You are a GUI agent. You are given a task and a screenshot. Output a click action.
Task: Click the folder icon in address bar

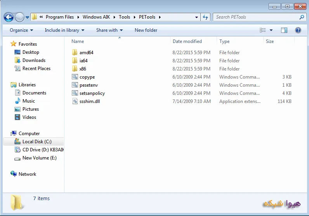34,17
